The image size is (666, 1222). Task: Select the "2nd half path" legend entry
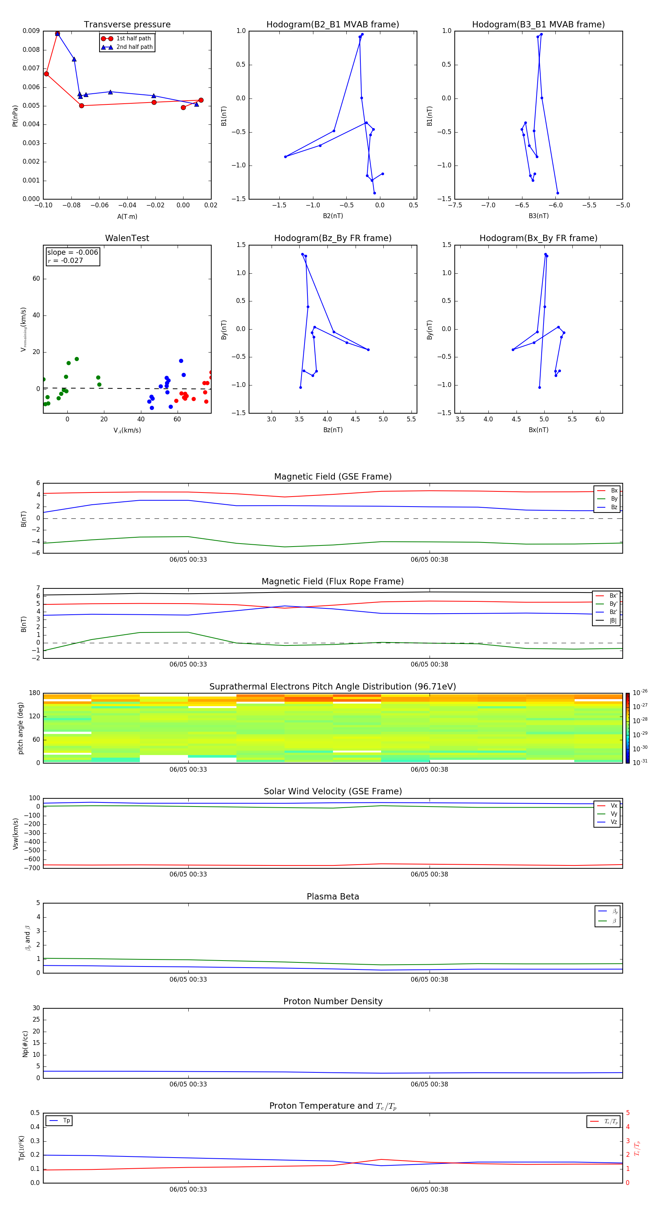click(127, 47)
